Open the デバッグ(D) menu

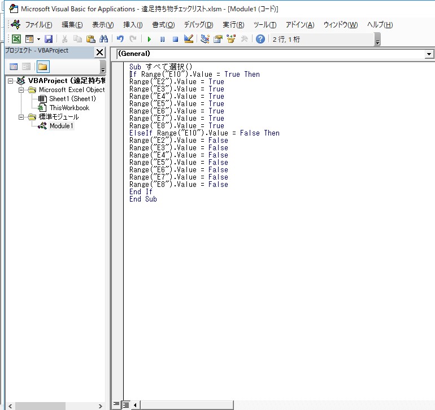(199, 25)
